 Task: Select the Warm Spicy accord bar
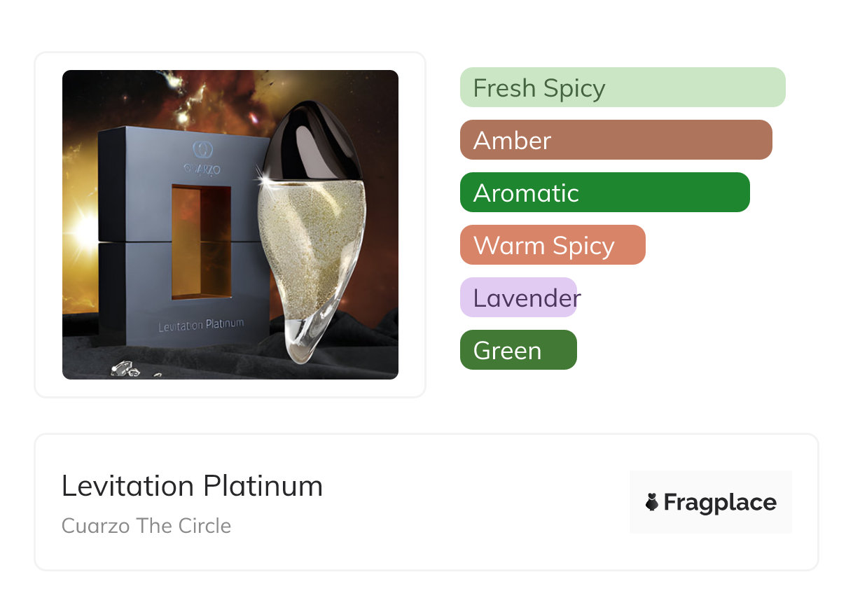point(552,245)
